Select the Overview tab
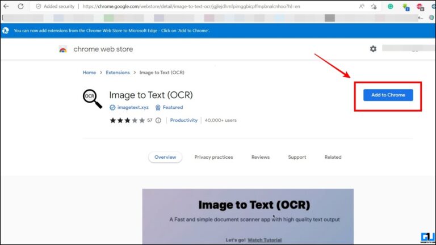 click(165, 157)
